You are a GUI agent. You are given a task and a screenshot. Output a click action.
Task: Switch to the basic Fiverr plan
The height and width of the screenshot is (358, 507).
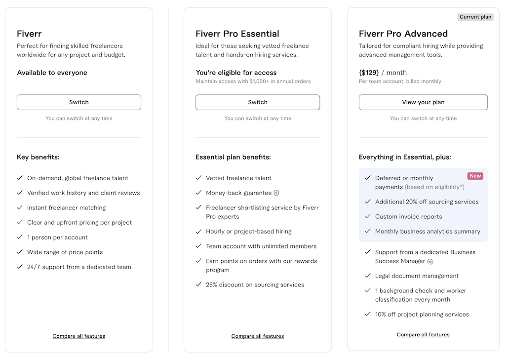(79, 102)
